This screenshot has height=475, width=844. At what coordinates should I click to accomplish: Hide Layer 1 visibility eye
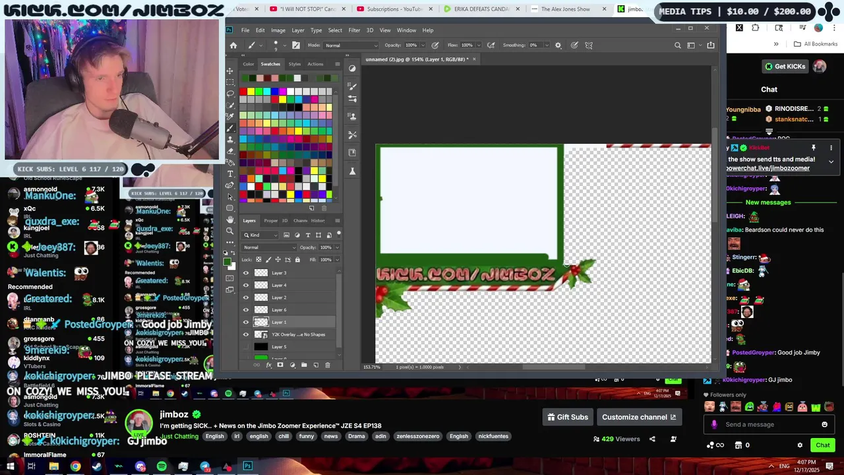tap(246, 322)
